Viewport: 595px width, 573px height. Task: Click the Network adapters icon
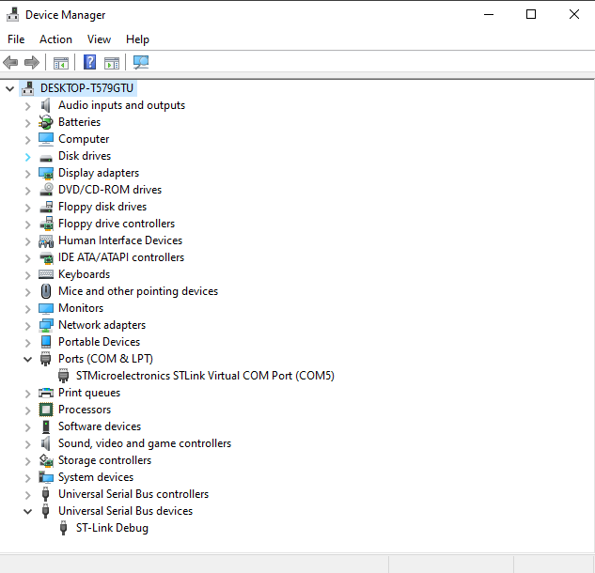coord(46,325)
